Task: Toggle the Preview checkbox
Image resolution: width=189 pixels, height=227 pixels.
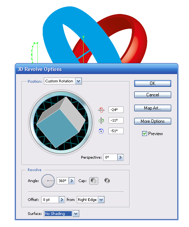Action: coord(144,133)
